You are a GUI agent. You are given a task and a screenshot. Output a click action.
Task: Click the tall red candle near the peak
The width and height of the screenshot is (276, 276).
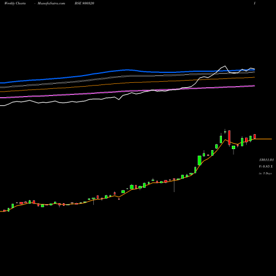tap(229, 137)
